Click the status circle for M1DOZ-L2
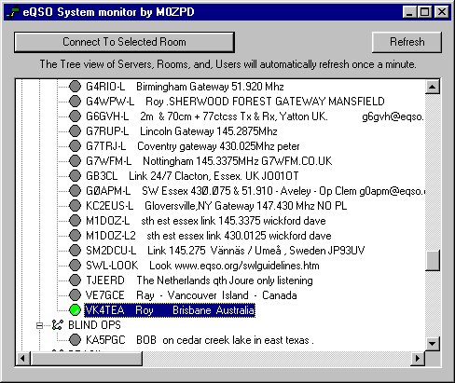 click(75, 235)
